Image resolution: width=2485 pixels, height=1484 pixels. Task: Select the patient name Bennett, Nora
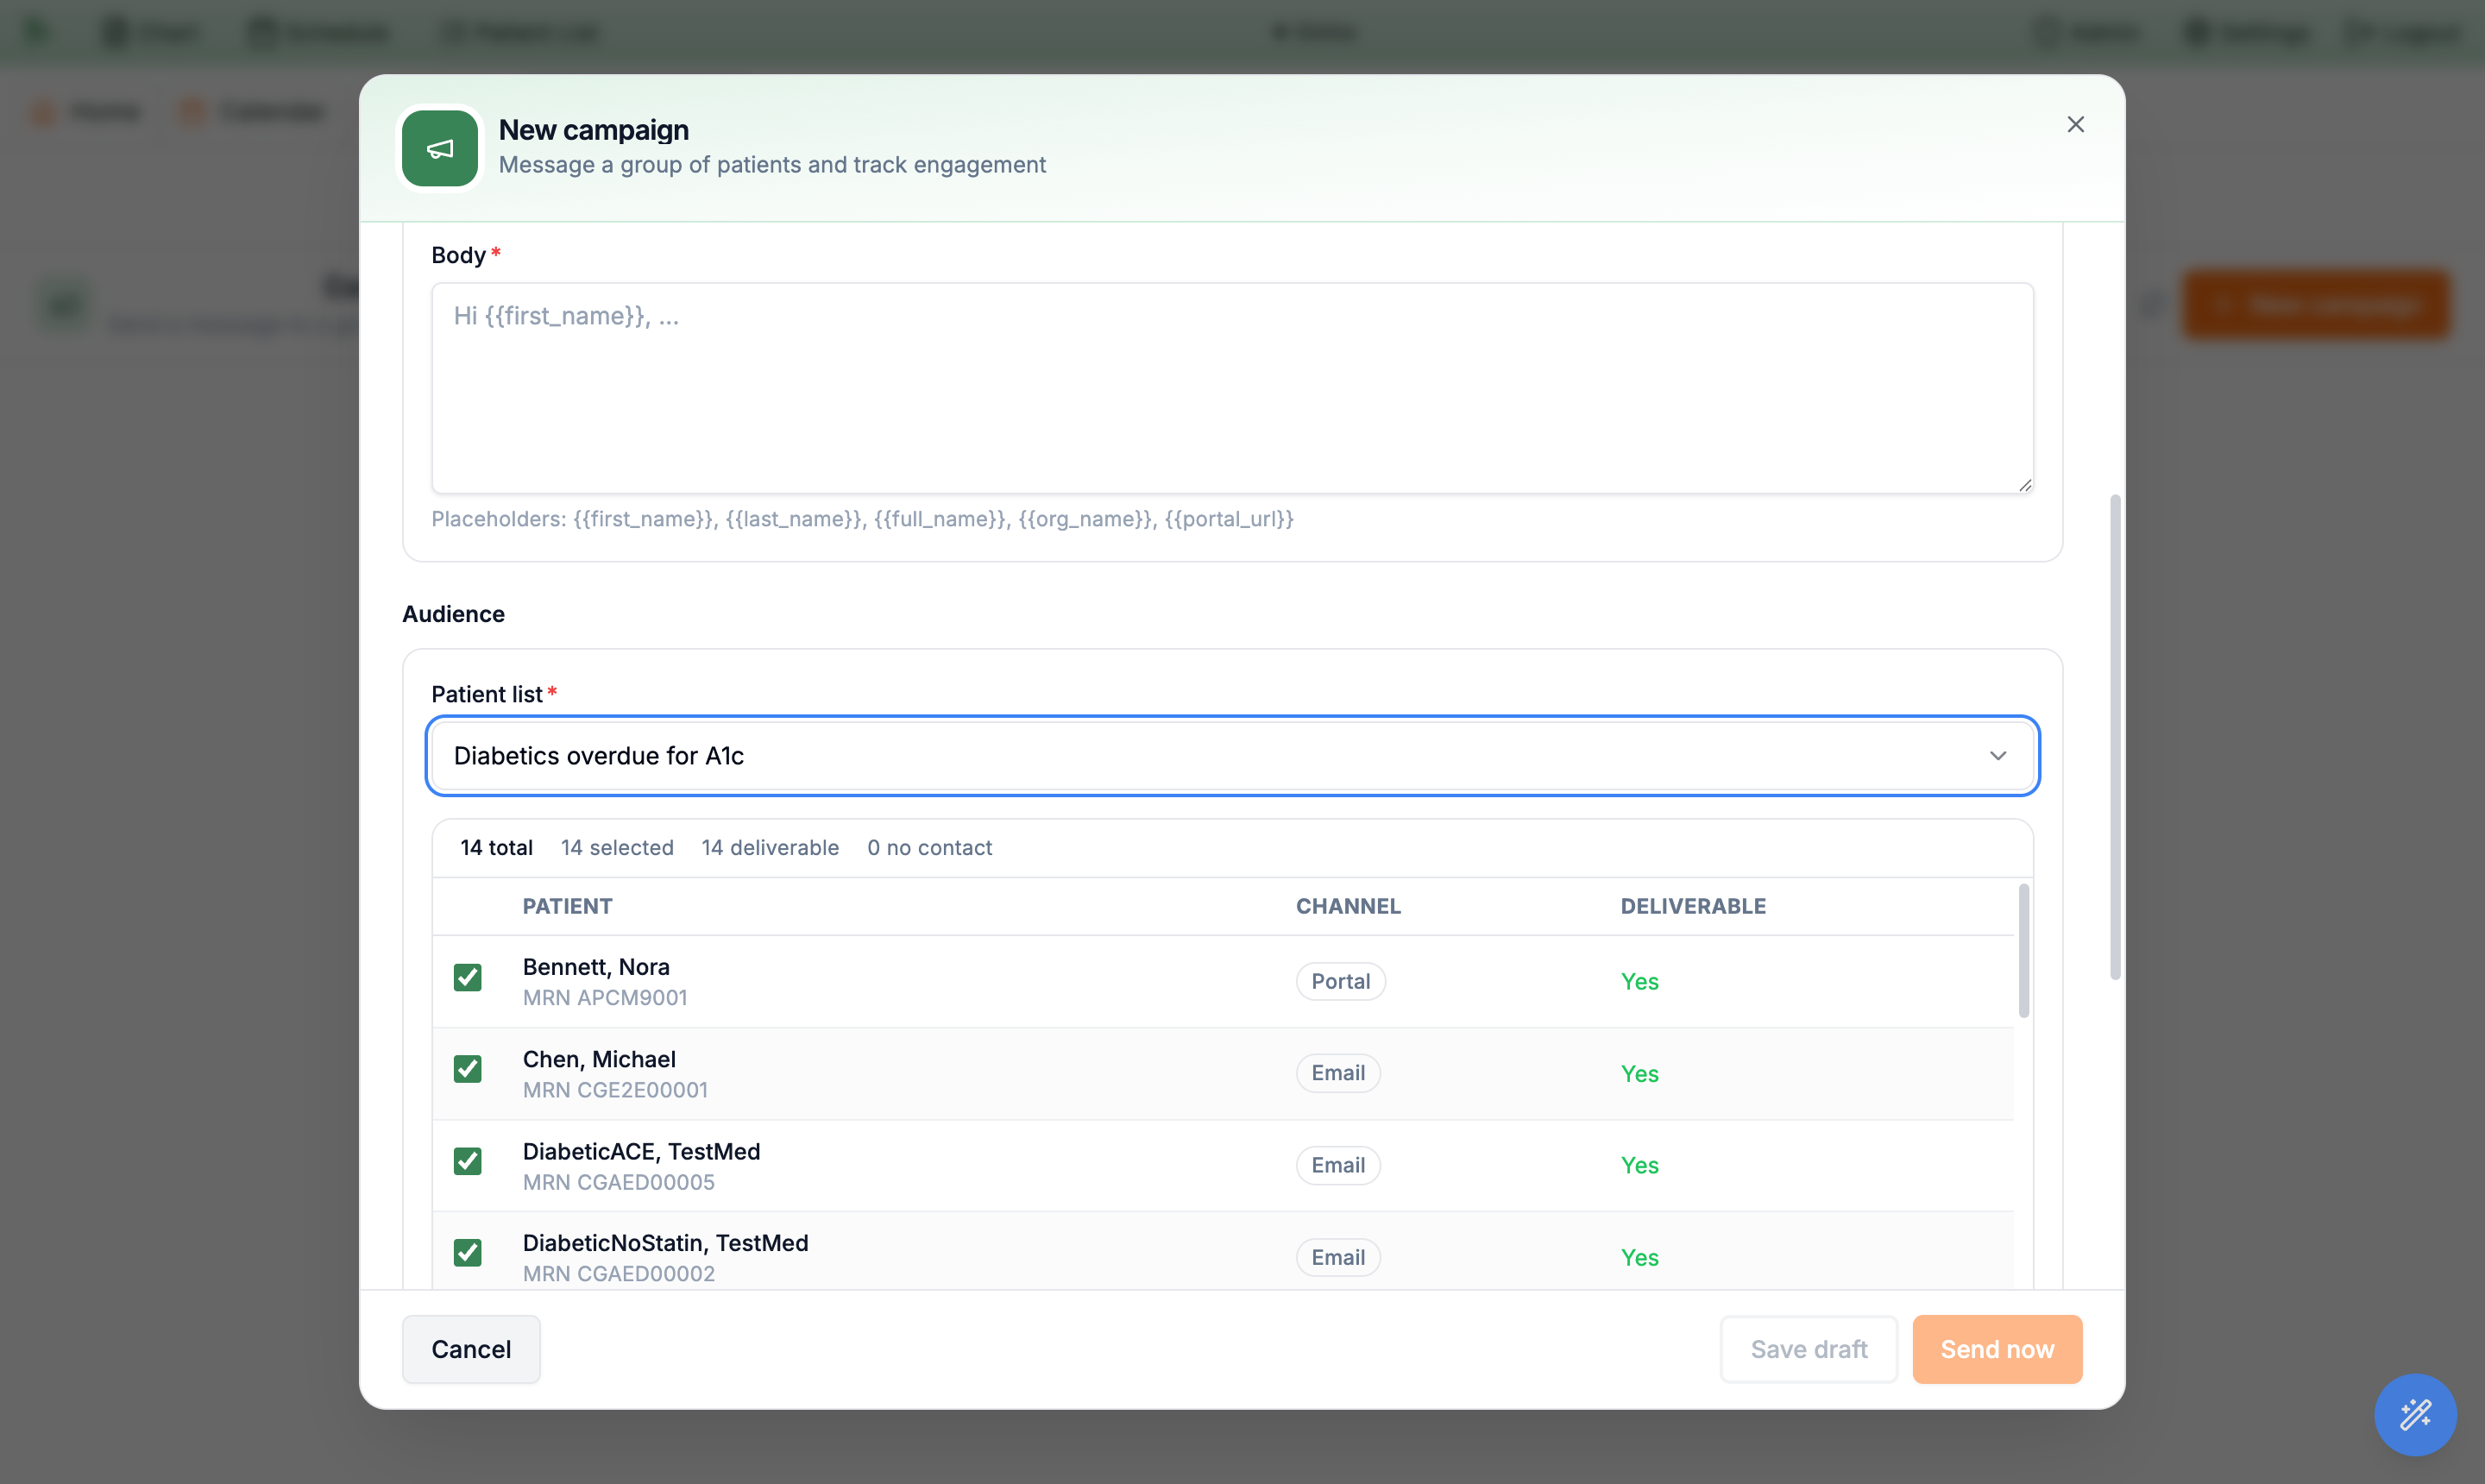click(x=596, y=967)
